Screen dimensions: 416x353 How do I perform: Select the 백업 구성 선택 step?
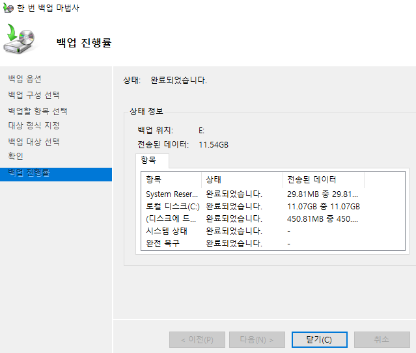(34, 95)
